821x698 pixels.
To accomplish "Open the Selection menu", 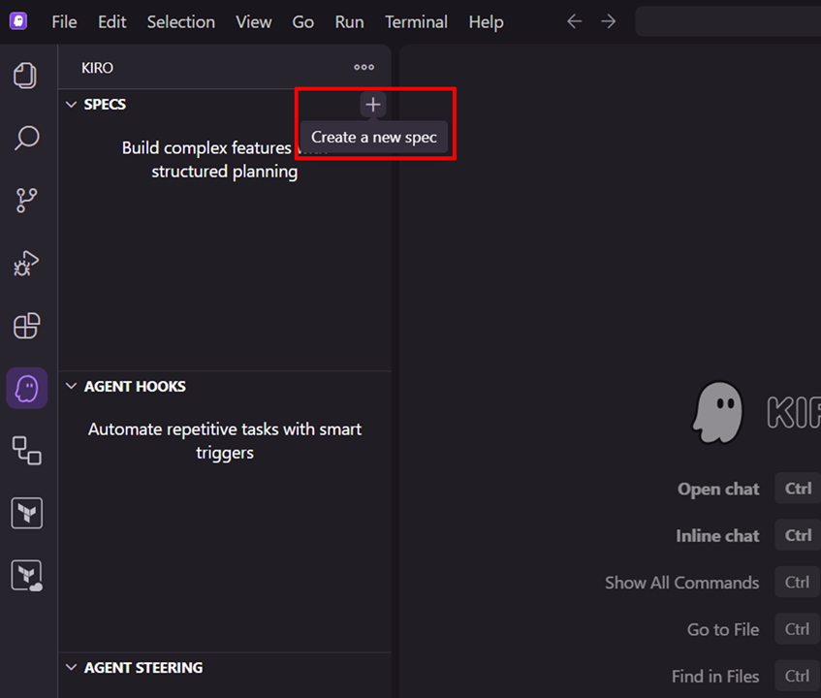I will tap(180, 22).
